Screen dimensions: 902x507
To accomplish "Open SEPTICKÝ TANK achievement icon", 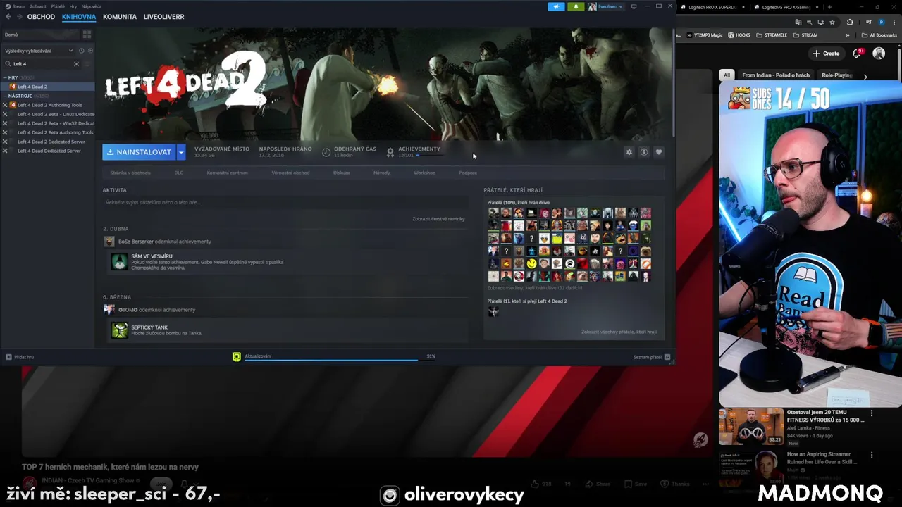I will pyautogui.click(x=120, y=330).
